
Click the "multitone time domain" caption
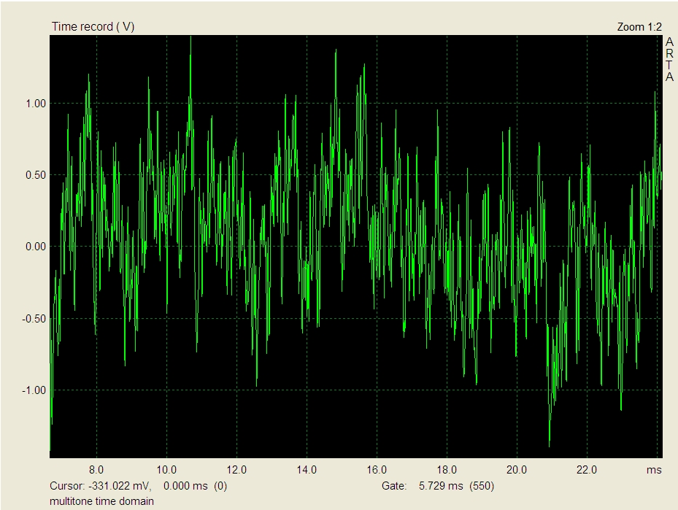point(101,501)
